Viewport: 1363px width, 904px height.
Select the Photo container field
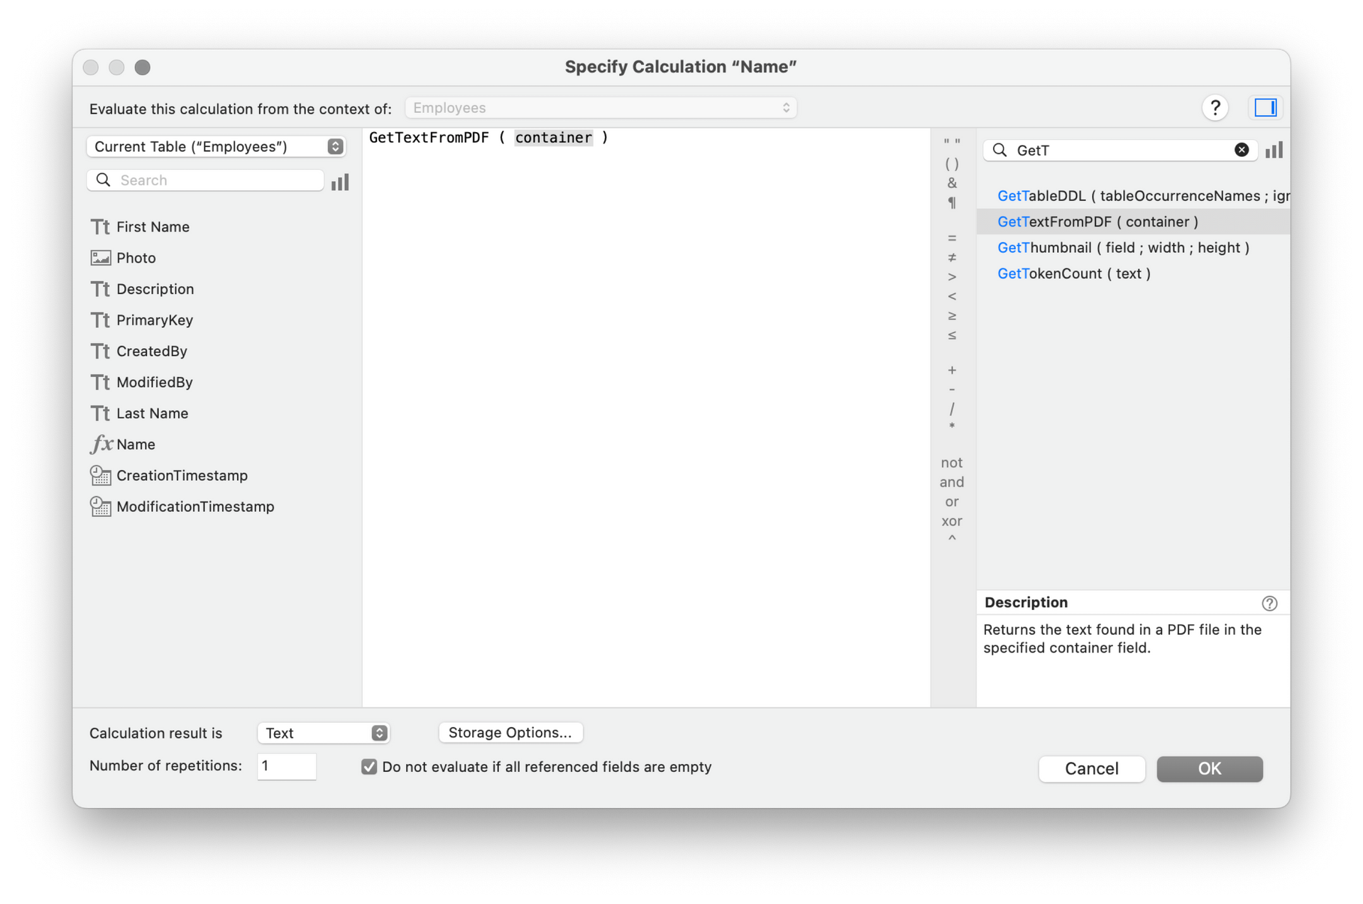click(123, 258)
